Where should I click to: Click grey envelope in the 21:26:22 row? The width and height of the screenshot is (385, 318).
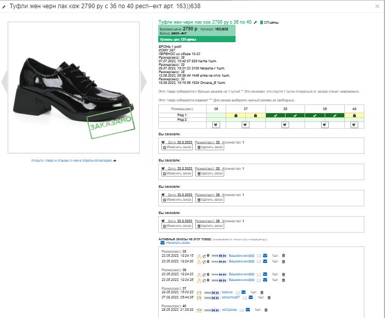[x=242, y=310]
